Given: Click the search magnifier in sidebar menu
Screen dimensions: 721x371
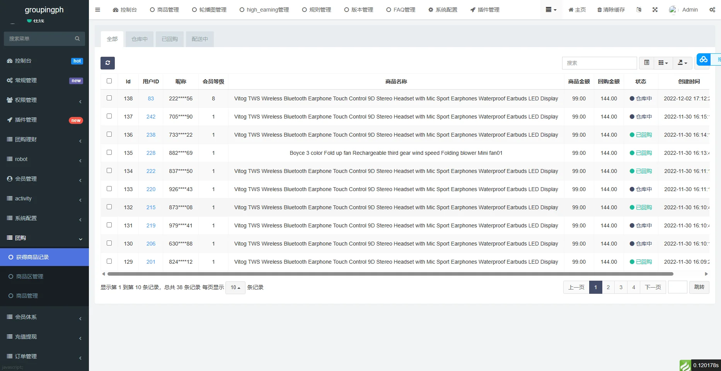Looking at the screenshot, I should point(77,39).
